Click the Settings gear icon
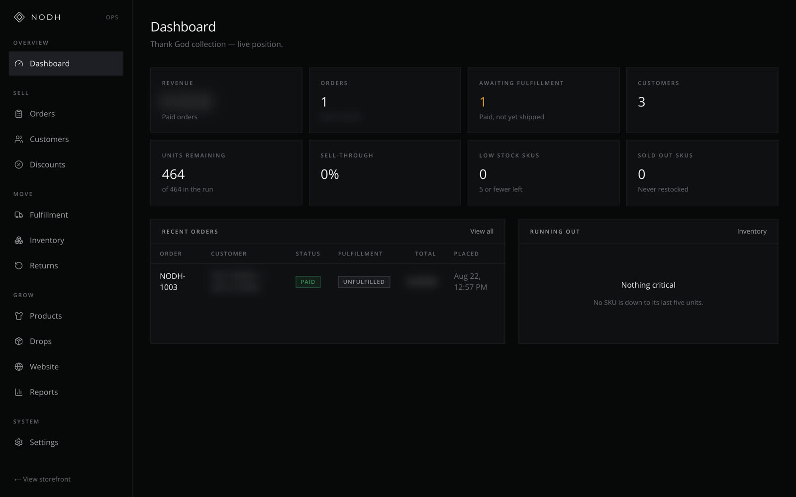The image size is (796, 497). [19, 442]
